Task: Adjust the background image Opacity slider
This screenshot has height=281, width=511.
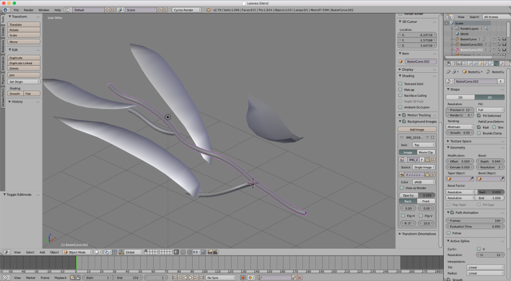Action: [x=417, y=195]
